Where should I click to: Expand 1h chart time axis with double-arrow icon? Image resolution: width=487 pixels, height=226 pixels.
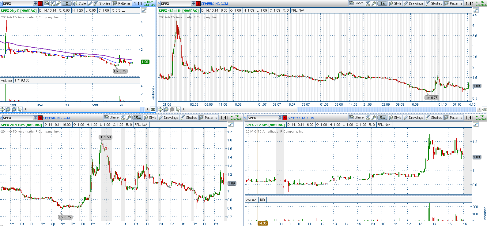[x=485, y=109]
